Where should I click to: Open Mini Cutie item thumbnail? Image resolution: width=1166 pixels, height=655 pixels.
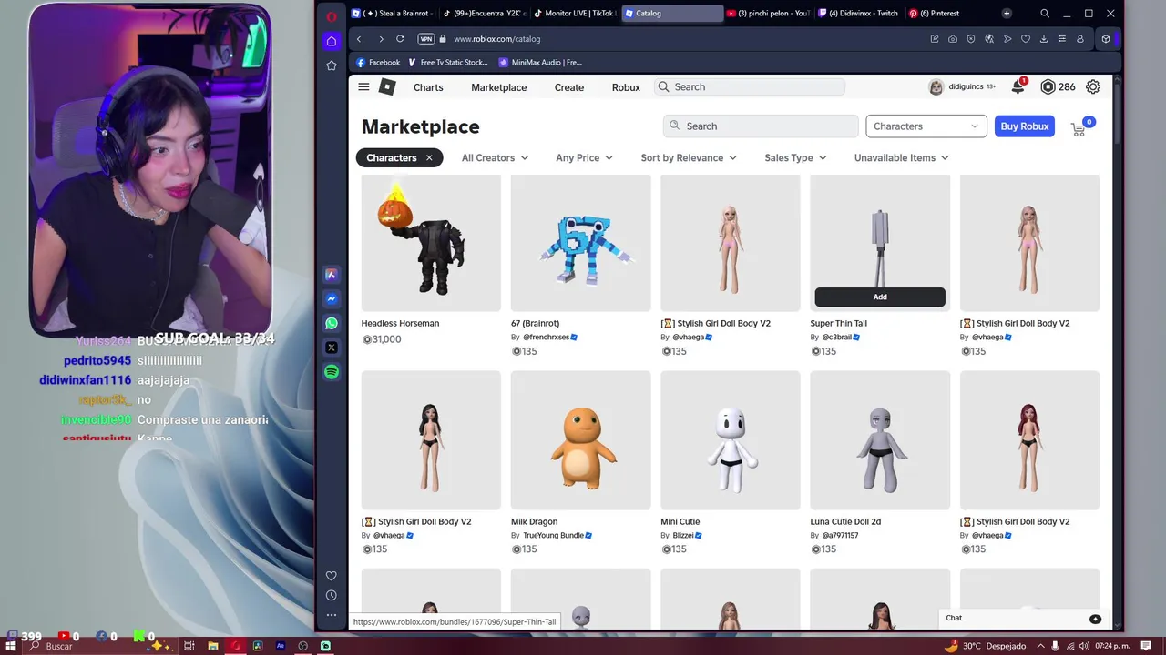click(730, 440)
